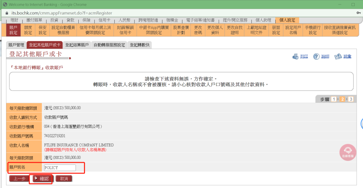Click the question mark help icon
This screenshot has height=188, width=363.
316,56
